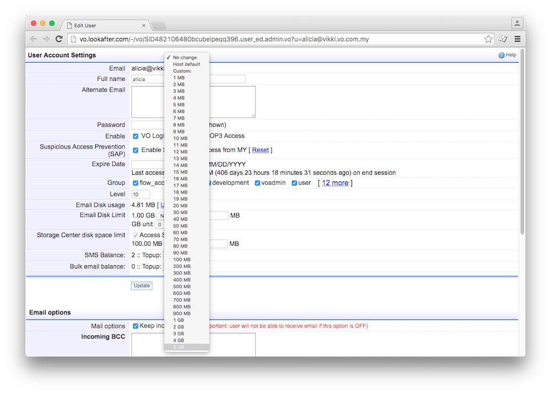Viewport: 551px width, 393px height.
Task: Open the Chrome profile avatar button
Action: (x=517, y=24)
